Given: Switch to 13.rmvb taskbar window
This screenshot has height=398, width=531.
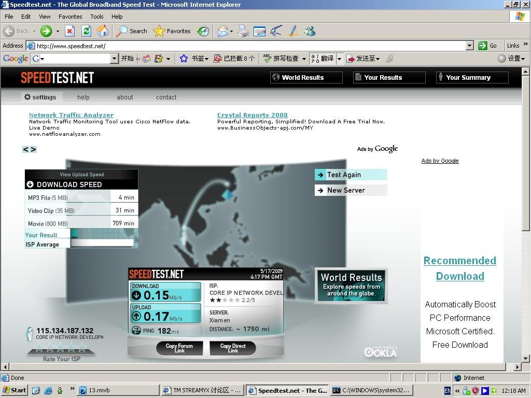Looking at the screenshot, I should pos(117,390).
